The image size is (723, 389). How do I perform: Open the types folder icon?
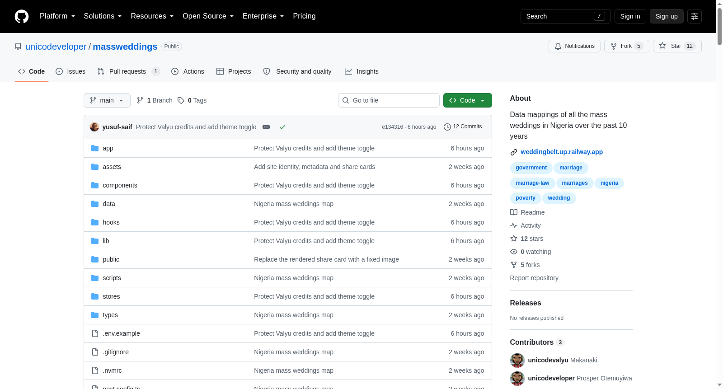[95, 315]
